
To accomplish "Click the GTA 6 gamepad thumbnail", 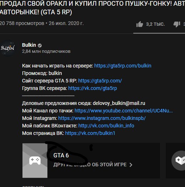I will click(x=35, y=161).
